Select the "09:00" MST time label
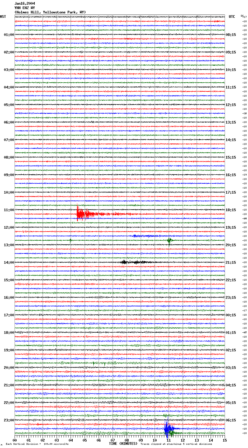The height and width of the screenshot is (448, 248). pyautogui.click(x=9, y=175)
